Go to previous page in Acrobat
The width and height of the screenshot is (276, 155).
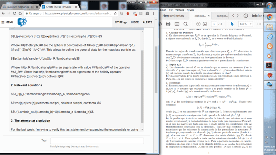pyautogui.click(x=198, y=24)
